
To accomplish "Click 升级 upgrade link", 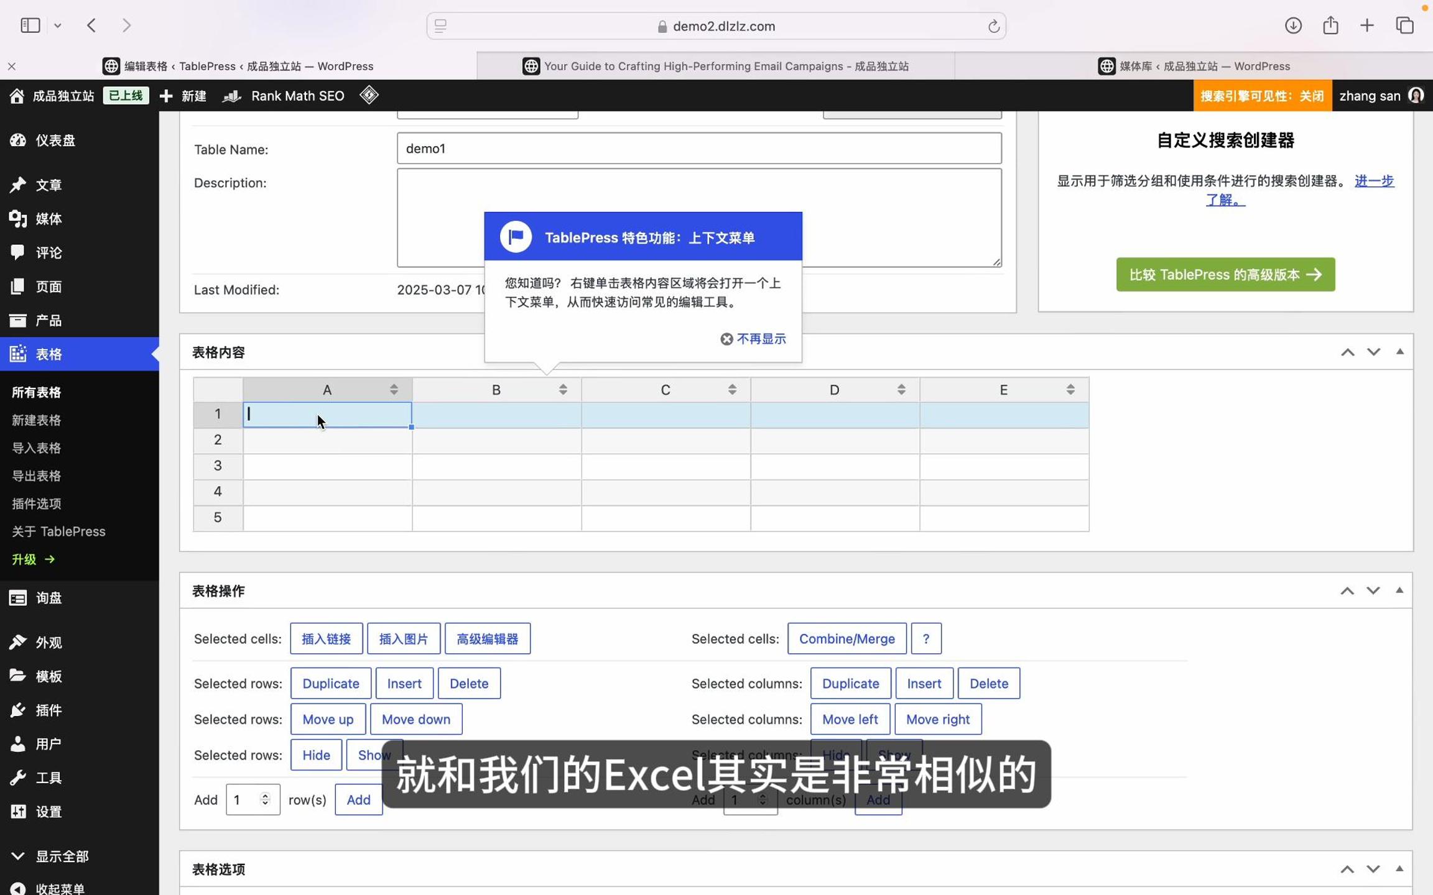I will point(33,559).
